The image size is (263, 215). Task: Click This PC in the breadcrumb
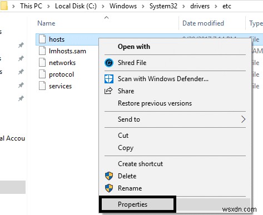coord(31,6)
